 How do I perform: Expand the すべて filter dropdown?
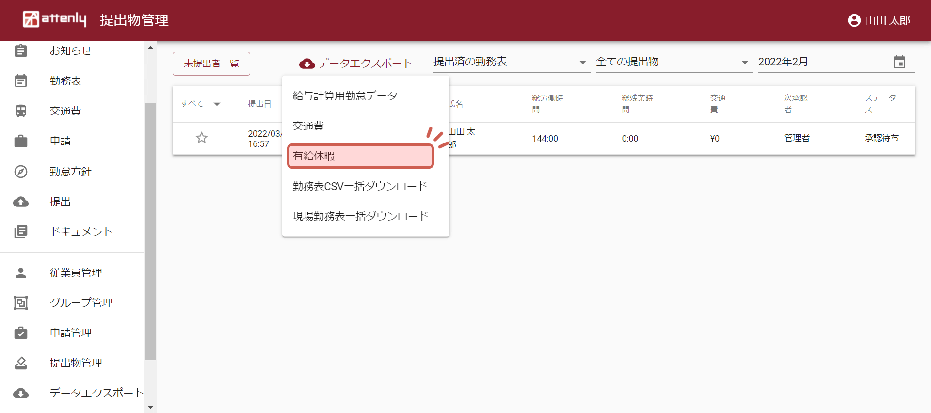(217, 104)
